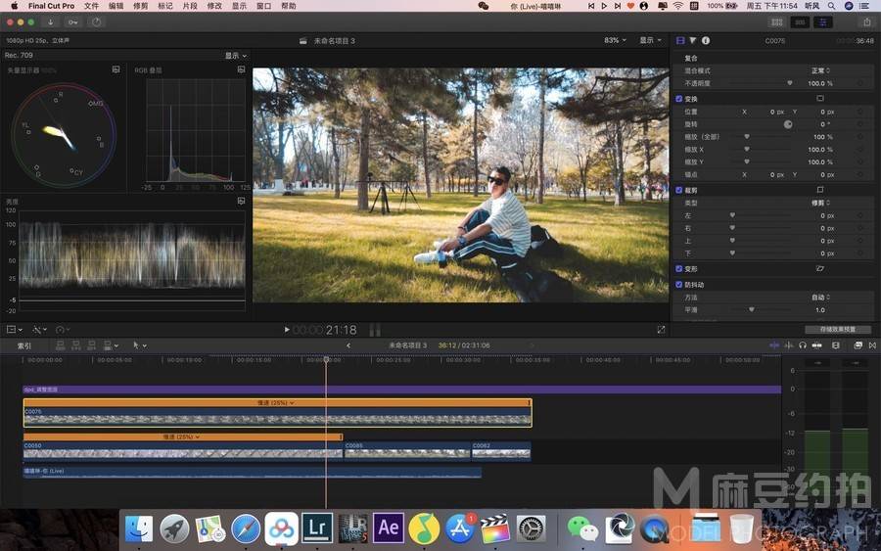
Task: Click the luma waveform settings icon
Action: pyautogui.click(x=241, y=201)
